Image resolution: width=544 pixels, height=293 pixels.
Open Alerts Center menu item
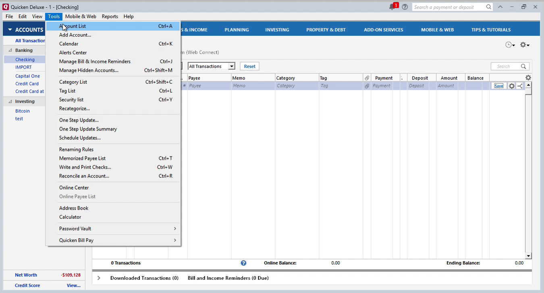113,53
